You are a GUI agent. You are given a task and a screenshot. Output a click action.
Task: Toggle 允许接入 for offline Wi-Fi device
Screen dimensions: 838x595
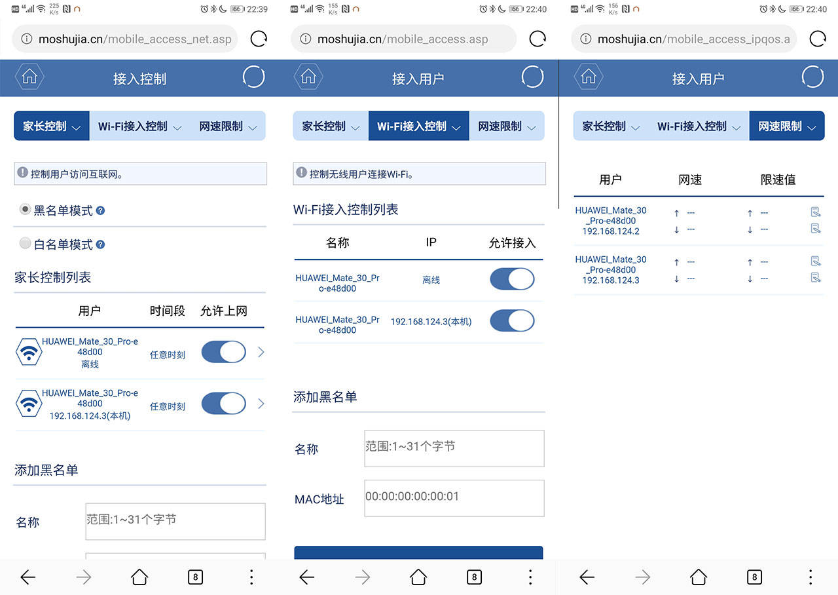[512, 279]
